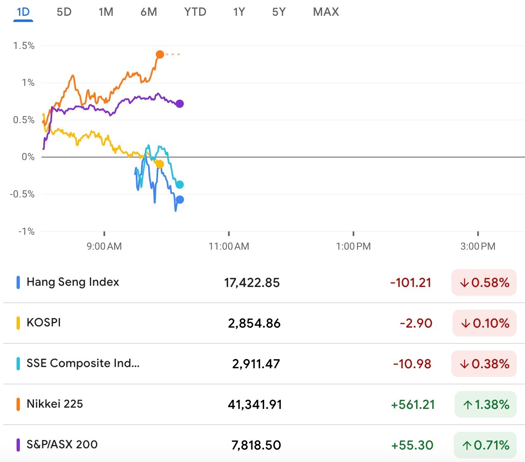The height and width of the screenshot is (462, 525).
Task: Click the purple ASX endpoint dot on chart
Action: click(179, 104)
